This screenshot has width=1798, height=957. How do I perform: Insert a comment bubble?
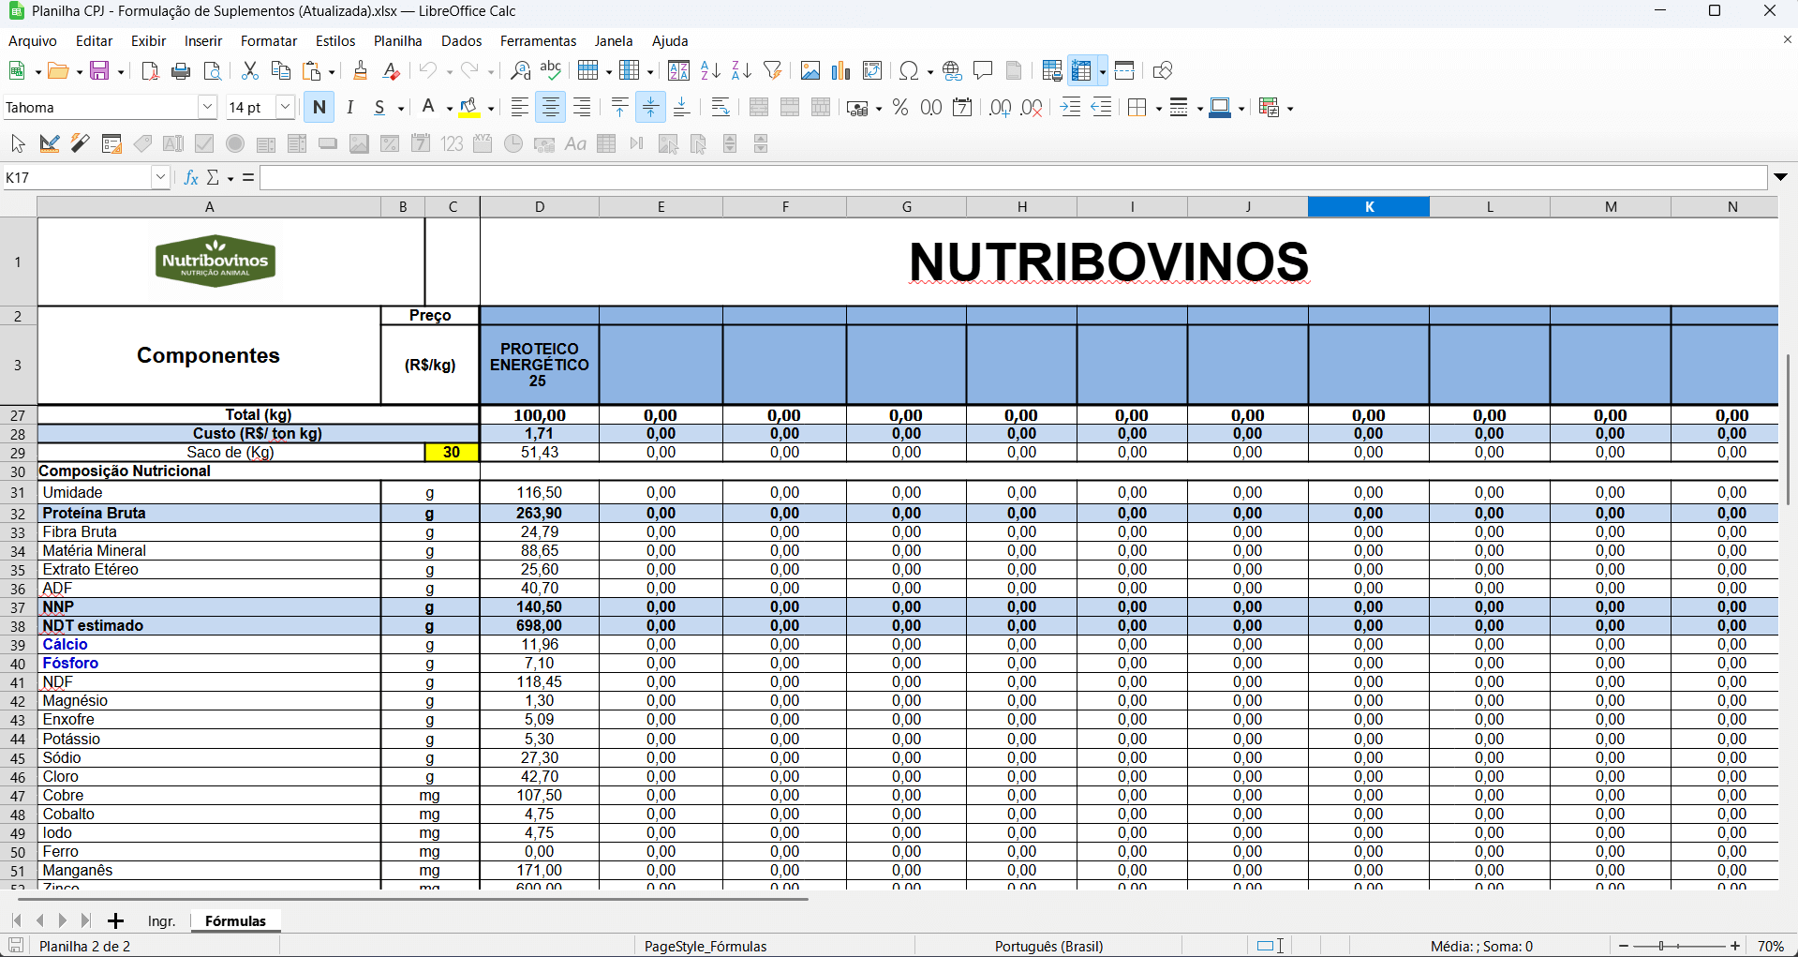(x=983, y=71)
